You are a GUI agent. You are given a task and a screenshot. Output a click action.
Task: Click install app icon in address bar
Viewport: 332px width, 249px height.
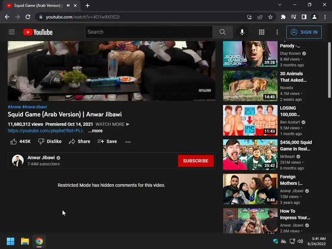249,17
